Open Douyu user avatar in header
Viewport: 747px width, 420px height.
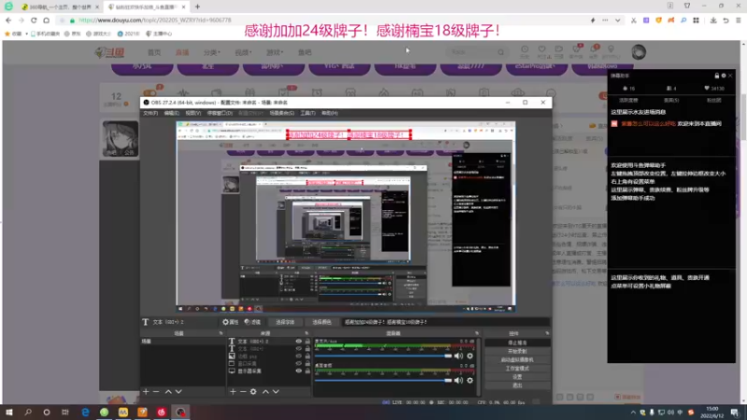[639, 52]
